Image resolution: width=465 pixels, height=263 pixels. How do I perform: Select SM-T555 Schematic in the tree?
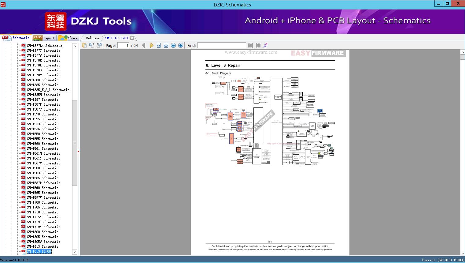(x=42, y=139)
